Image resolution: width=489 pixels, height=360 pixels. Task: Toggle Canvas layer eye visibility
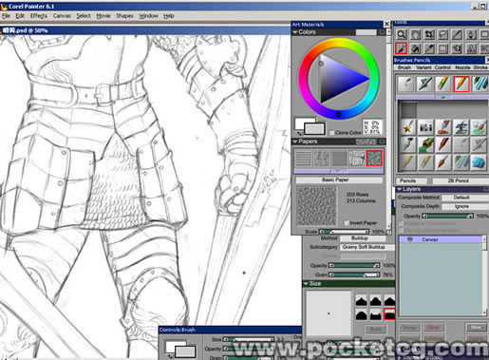coord(410,239)
